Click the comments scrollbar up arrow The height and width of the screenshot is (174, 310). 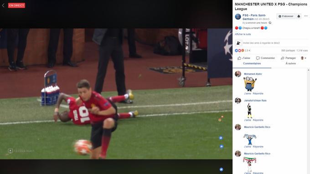point(309,70)
